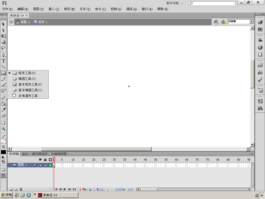Viewport: 265px width, 199px height.
Task: Select the Subselection tool
Action: (3, 30)
